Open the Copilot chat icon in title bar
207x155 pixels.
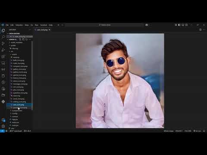[x=147, y=25]
